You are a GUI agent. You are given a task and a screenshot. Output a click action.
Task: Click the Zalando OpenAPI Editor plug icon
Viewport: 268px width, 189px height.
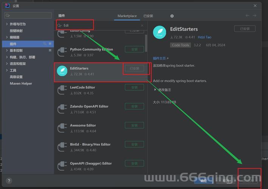tap(62, 109)
